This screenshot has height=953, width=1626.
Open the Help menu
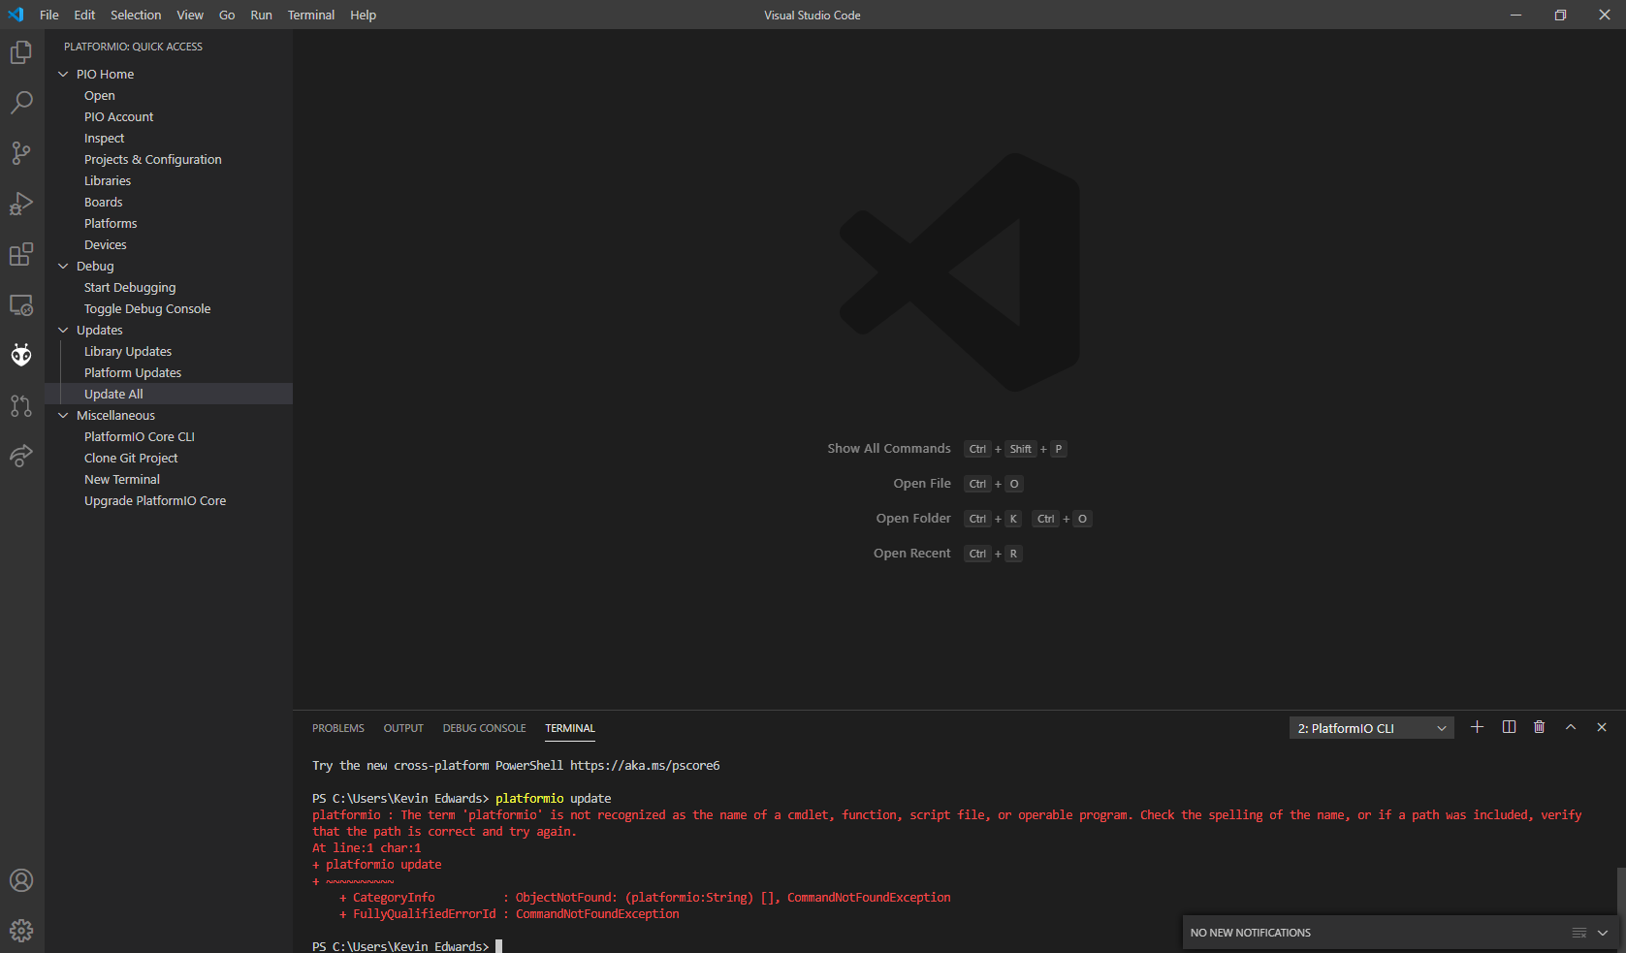[x=363, y=15]
